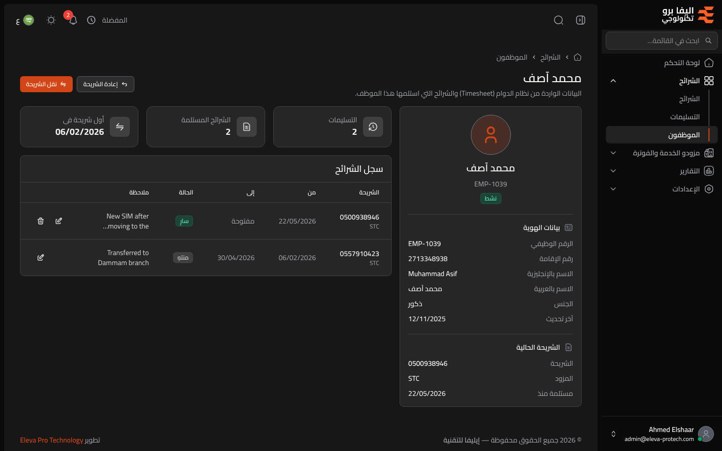Click the ساز status badge
This screenshot has height=451, width=722.
185,221
